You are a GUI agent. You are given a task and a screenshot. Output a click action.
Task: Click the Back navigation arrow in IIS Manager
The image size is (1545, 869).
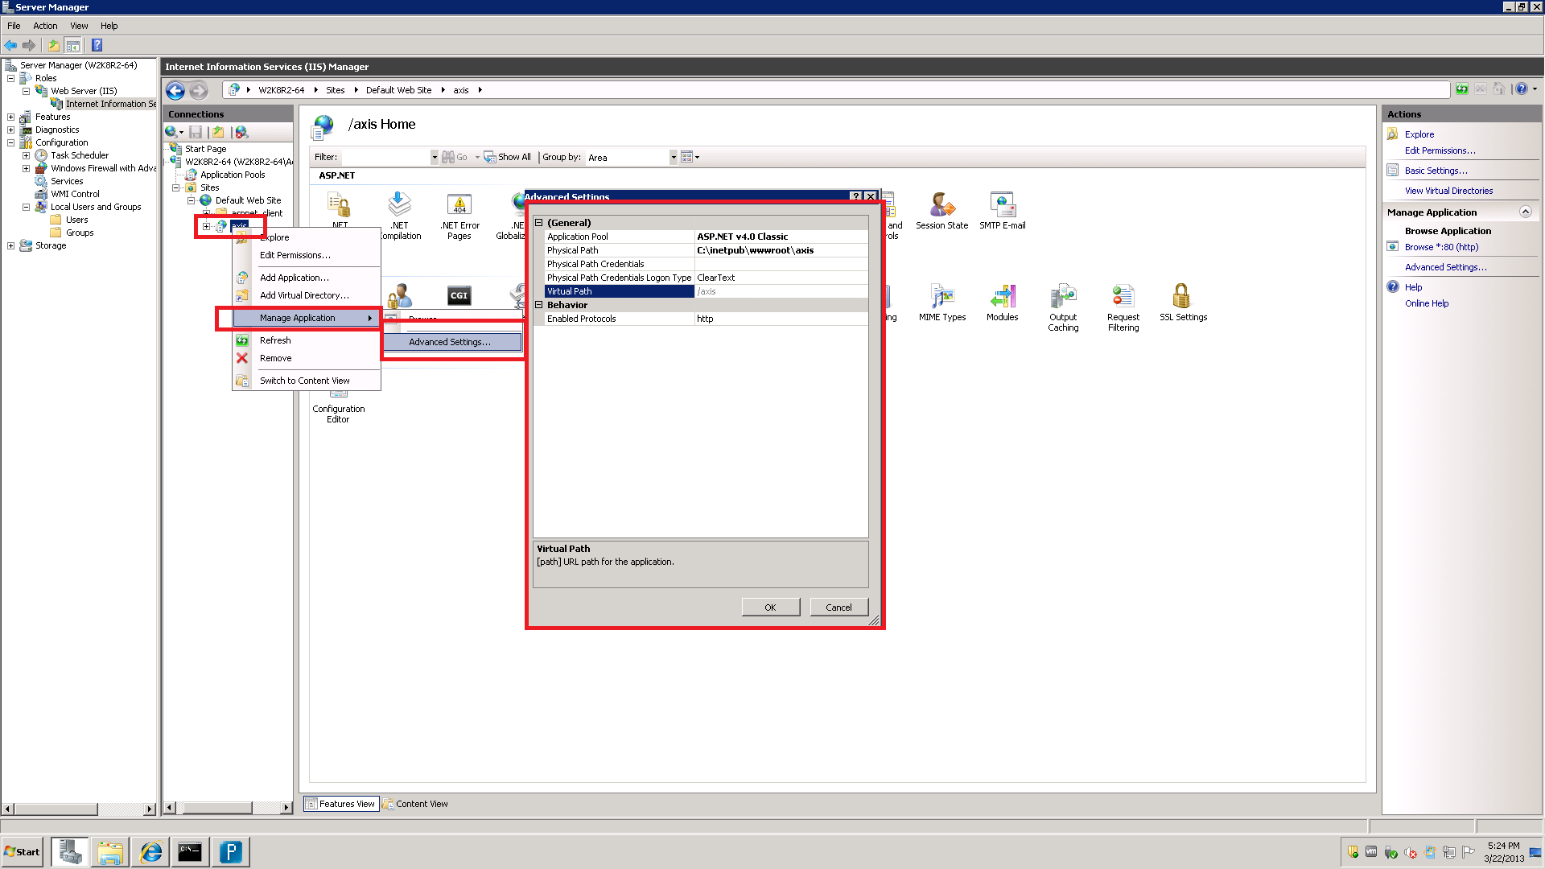[x=175, y=90]
